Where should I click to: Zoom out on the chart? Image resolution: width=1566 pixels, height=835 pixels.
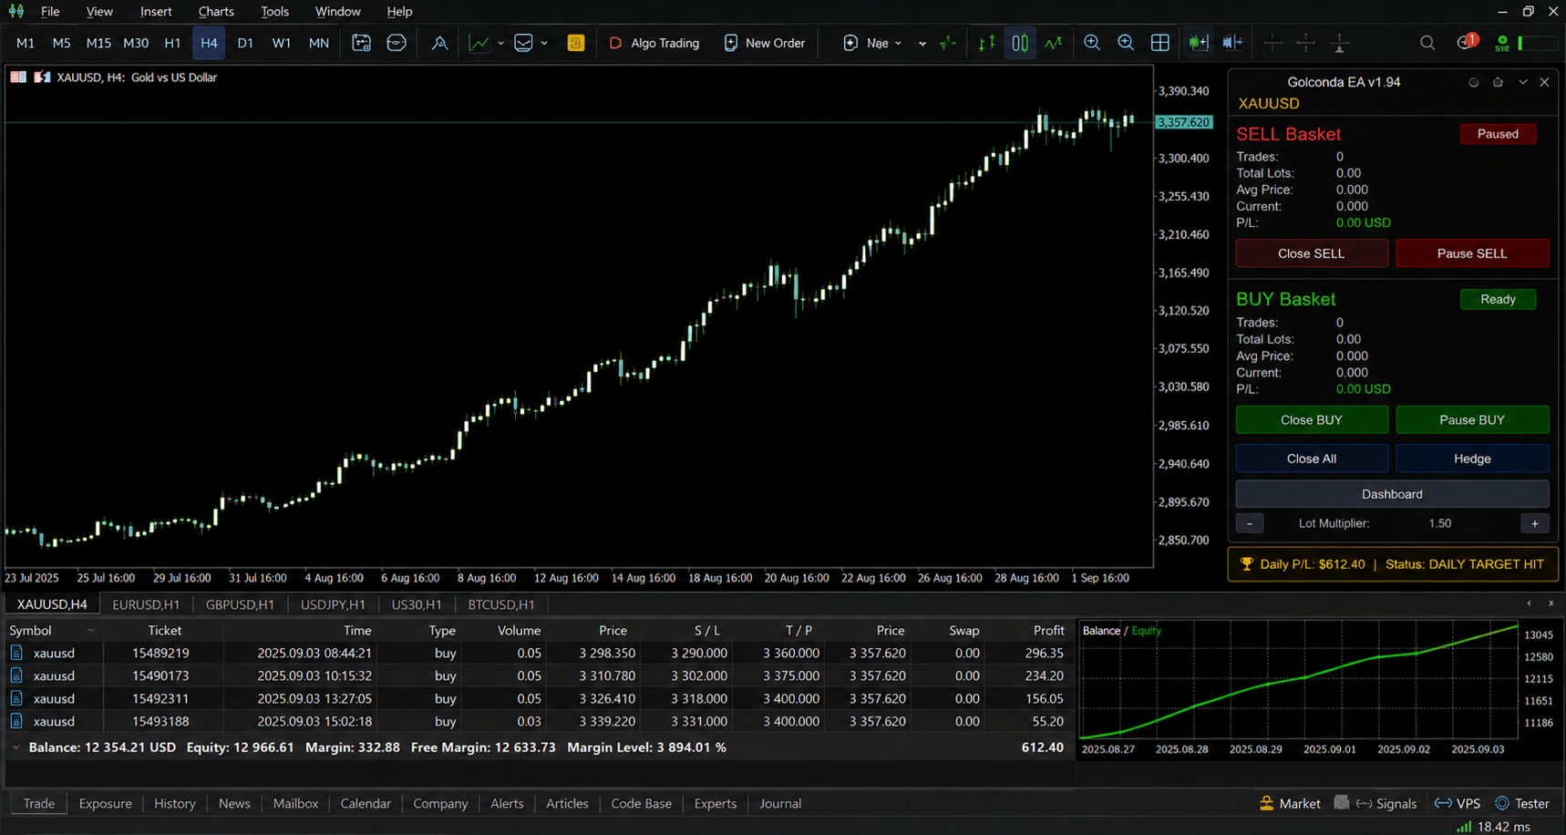1126,43
